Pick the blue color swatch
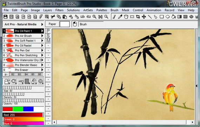This screenshot has height=127, width=200. (x=28, y=109)
